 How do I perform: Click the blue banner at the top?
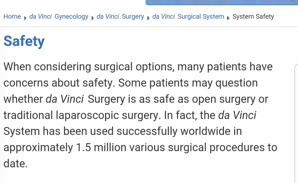click(x=221, y=2)
